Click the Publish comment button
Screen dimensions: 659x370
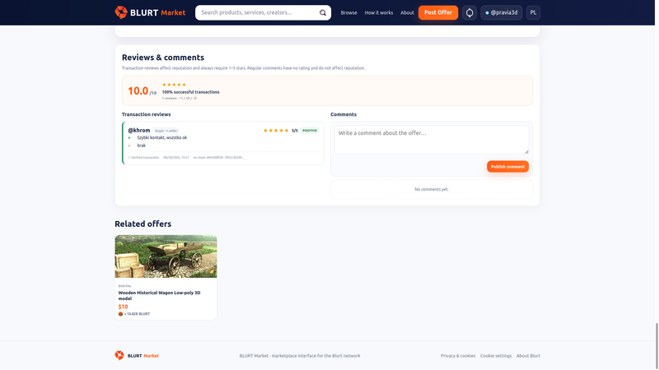tap(507, 167)
